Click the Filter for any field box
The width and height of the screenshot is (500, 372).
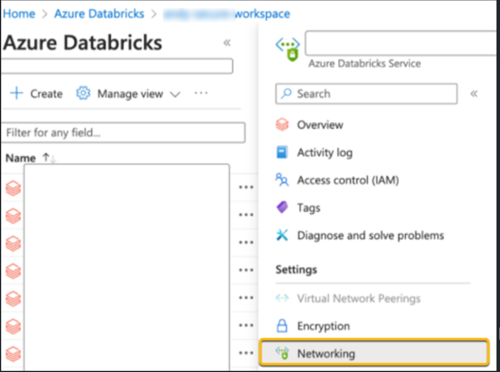(x=124, y=133)
